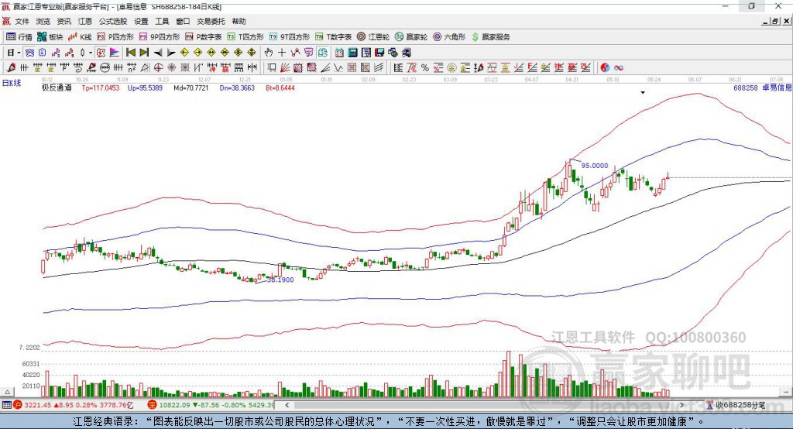Open the 9P四方形 tool
Image resolution: width=793 pixels, height=429 pixels.
pyautogui.click(x=160, y=37)
